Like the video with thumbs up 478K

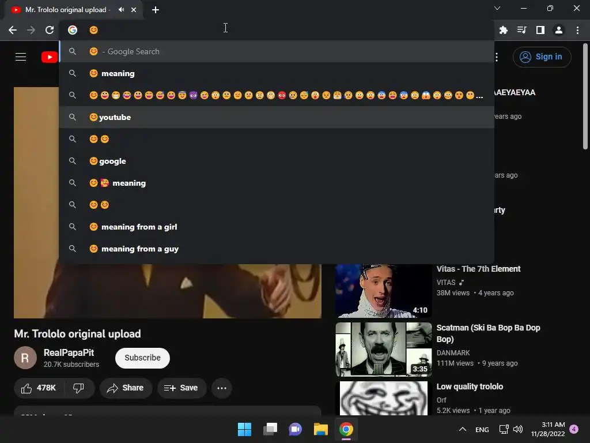click(39, 388)
